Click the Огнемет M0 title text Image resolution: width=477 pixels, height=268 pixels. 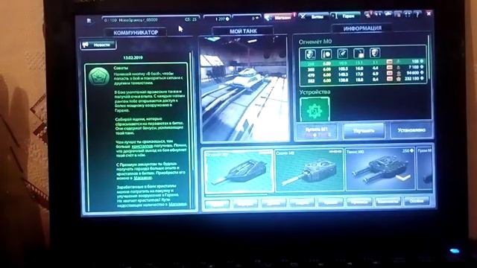coord(315,42)
